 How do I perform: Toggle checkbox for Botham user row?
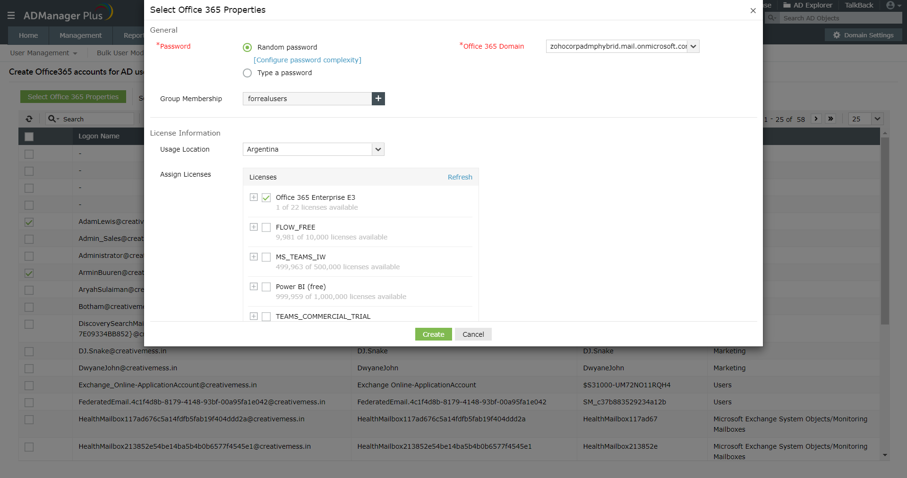point(29,307)
